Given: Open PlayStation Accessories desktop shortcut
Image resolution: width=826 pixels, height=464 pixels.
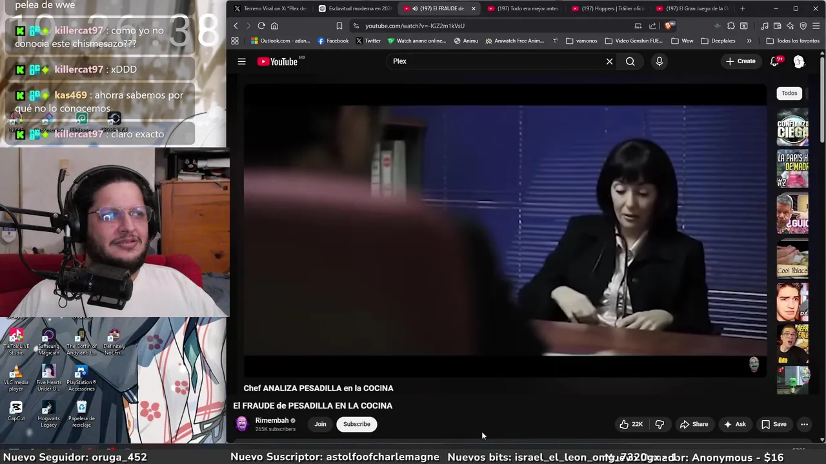Looking at the screenshot, I should pos(81,378).
